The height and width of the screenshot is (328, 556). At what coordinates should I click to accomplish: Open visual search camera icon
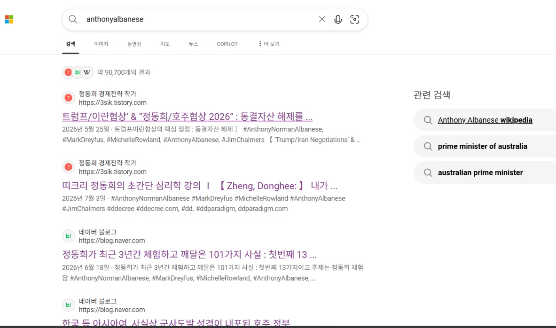(354, 19)
